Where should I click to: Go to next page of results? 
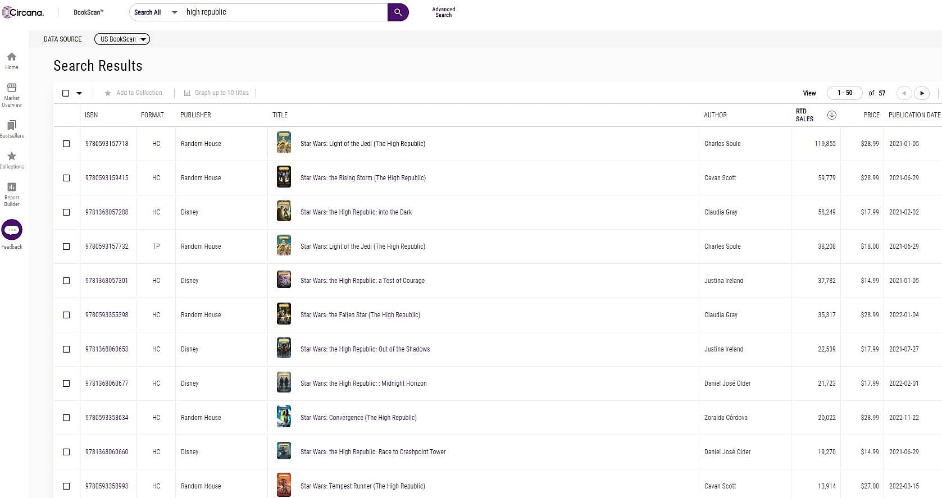coord(921,93)
